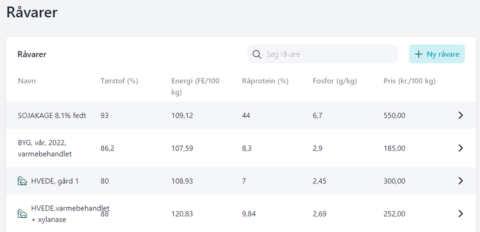Viewport: 480px width, 232px height.
Task: Expand the SOJAKAGE 8.1% fedt row chevron
Action: coord(460,115)
